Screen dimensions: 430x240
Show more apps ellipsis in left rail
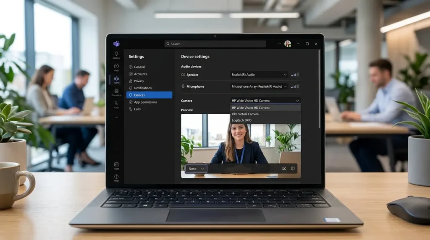116,117
